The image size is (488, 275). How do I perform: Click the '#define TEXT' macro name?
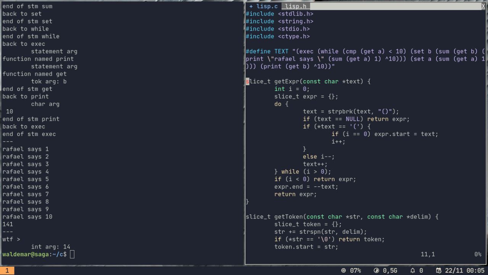click(281, 52)
